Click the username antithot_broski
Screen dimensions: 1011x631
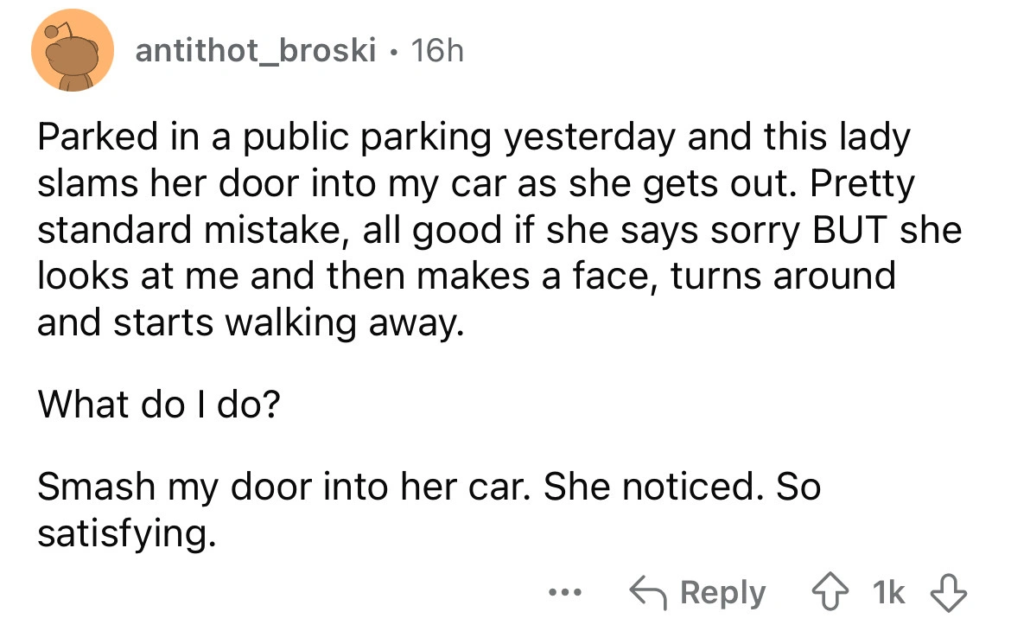tap(257, 50)
